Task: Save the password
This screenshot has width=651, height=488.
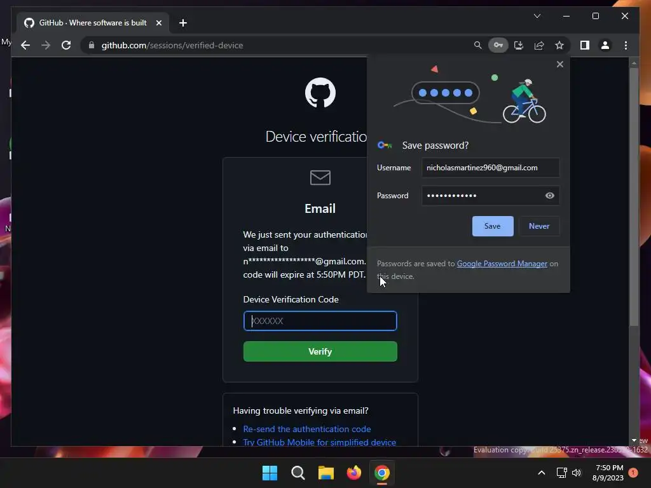Action: [493, 226]
